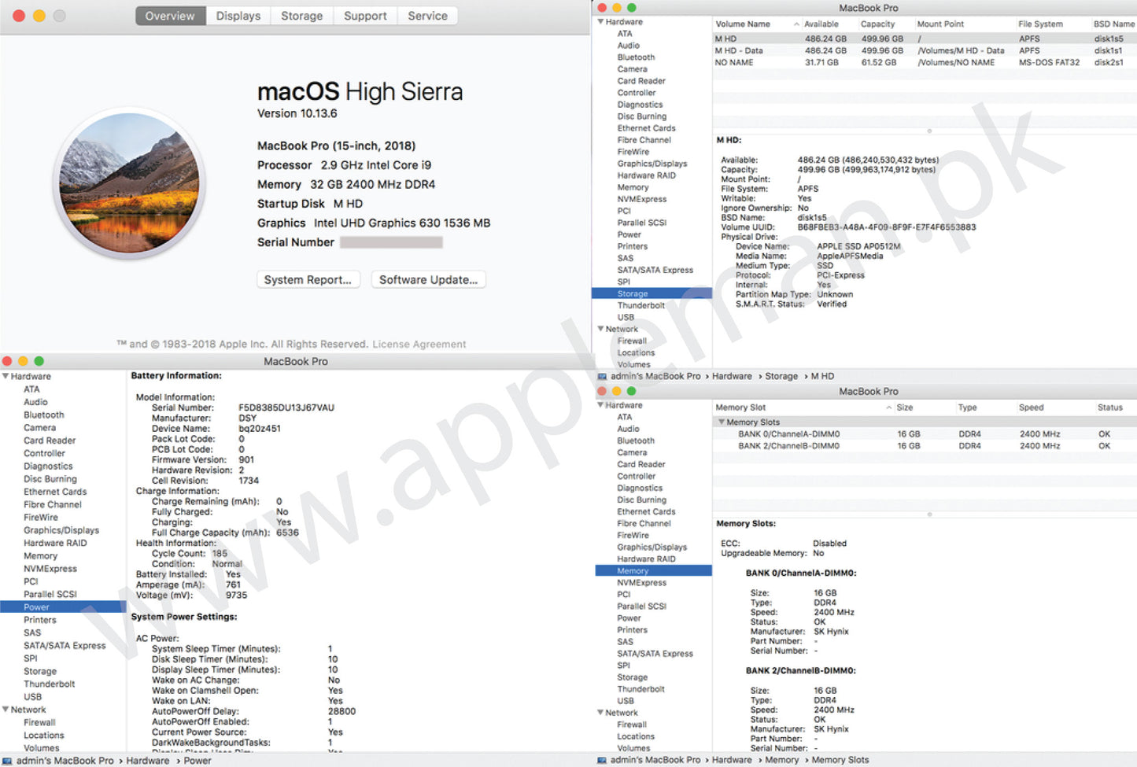The width and height of the screenshot is (1137, 767).
Task: Select Card Reader in the Memory window sidebar
Action: click(640, 464)
